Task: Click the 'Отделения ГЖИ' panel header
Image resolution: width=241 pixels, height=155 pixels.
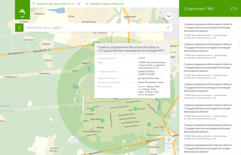Action: click(199, 9)
